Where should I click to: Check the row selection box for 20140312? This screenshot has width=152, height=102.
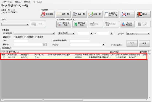tap(4, 57)
